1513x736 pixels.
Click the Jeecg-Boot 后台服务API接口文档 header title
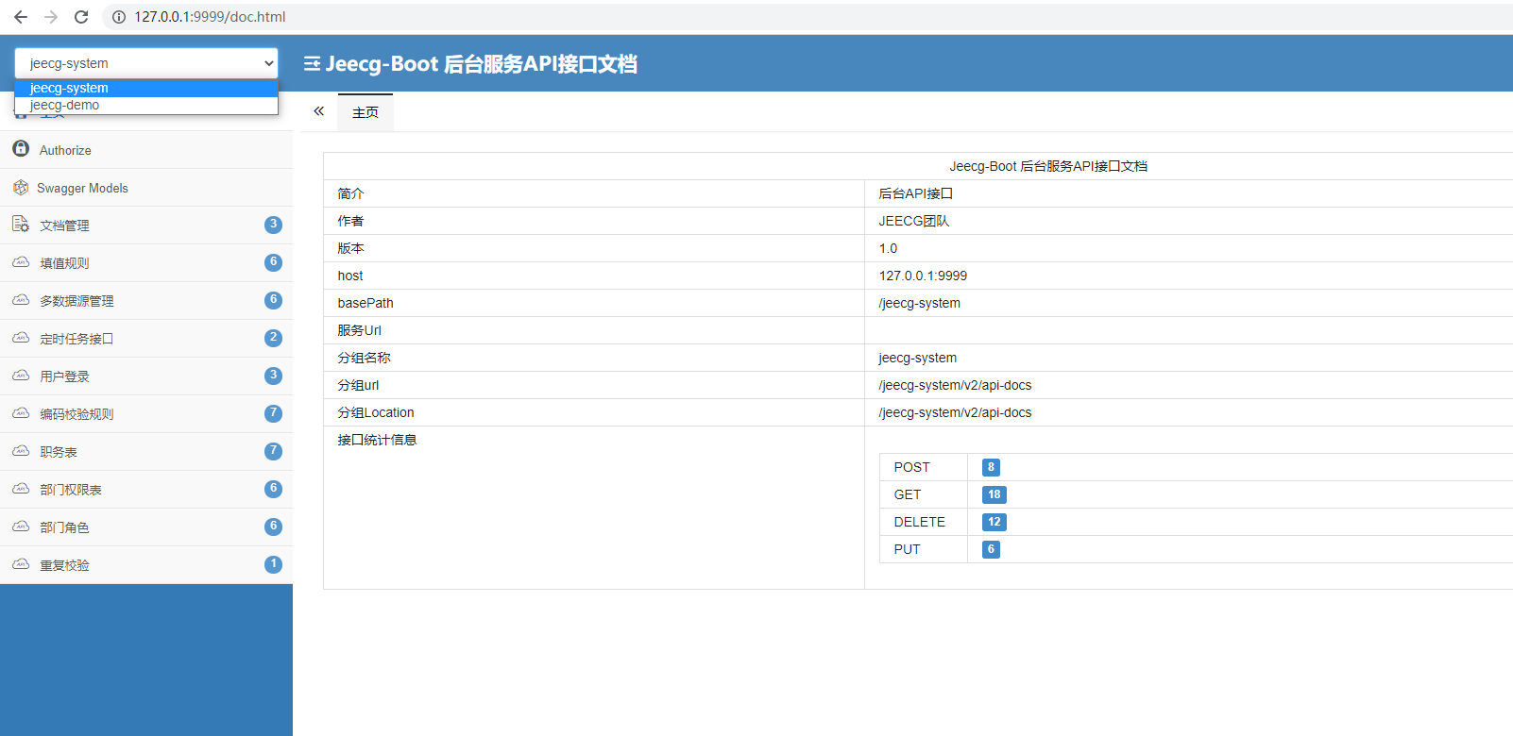[481, 64]
